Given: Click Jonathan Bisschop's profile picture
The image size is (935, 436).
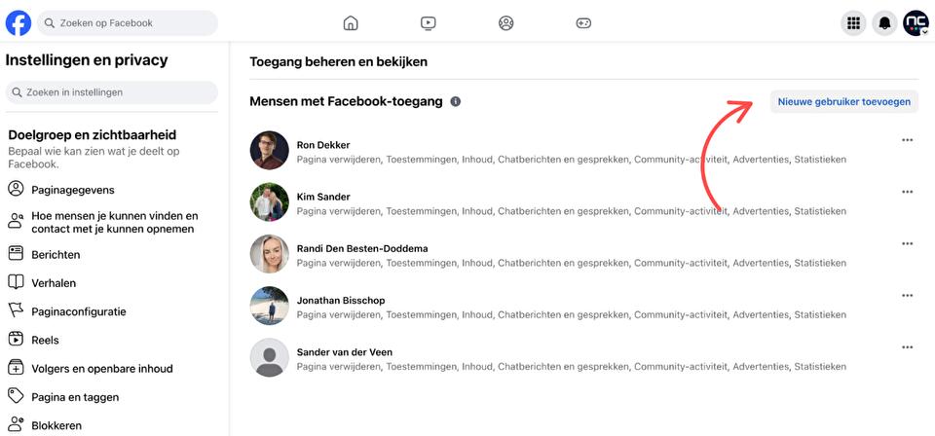Looking at the screenshot, I should pos(269,306).
